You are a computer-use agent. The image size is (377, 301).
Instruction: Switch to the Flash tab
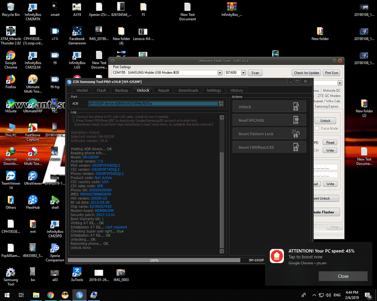[101, 90]
